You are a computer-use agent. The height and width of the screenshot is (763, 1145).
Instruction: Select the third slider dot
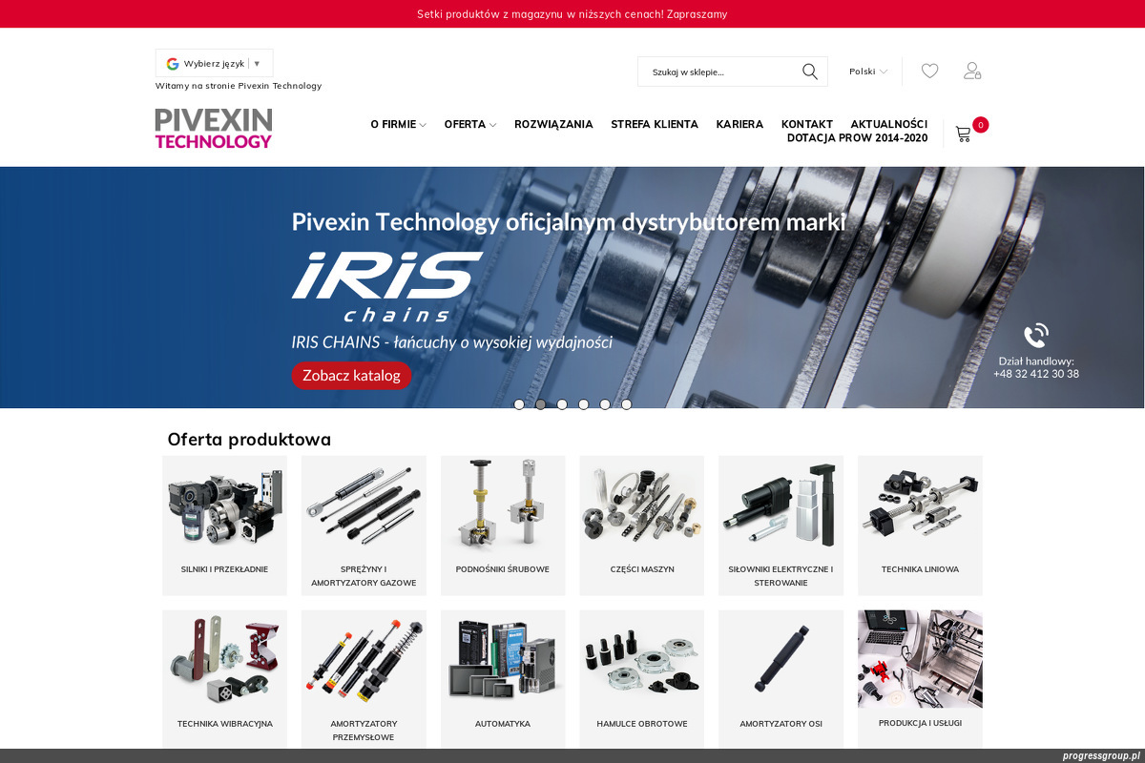point(562,404)
